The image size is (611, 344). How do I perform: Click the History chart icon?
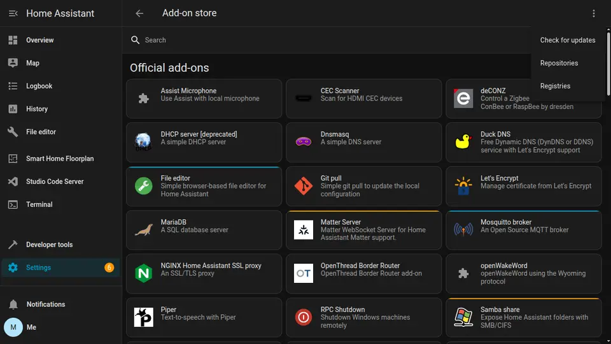click(13, 109)
